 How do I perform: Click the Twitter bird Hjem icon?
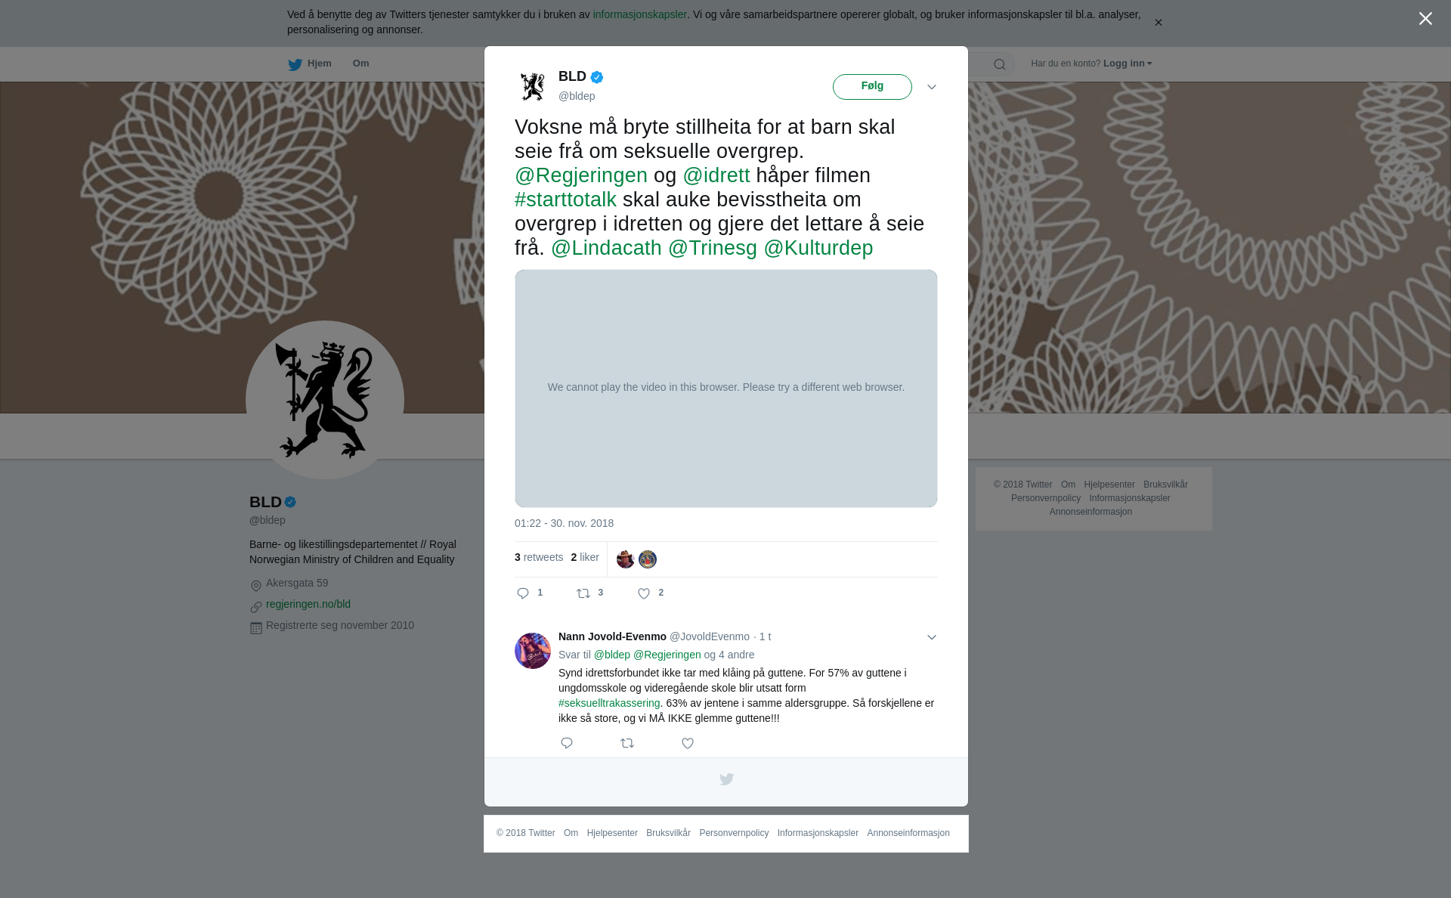(x=295, y=64)
